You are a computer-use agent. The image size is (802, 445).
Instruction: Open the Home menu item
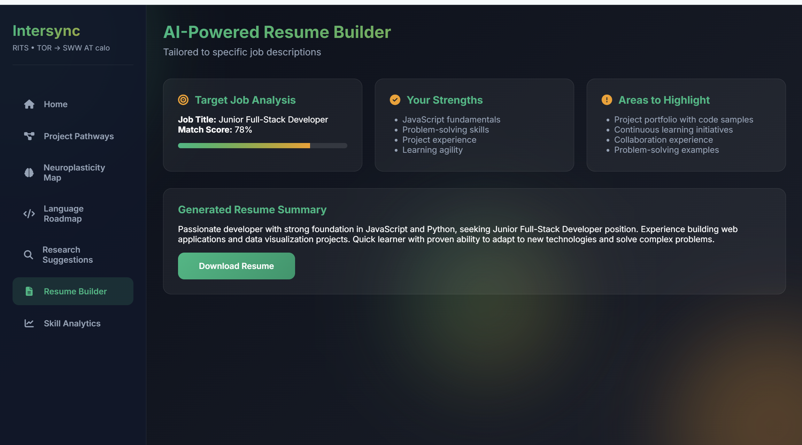(56, 104)
